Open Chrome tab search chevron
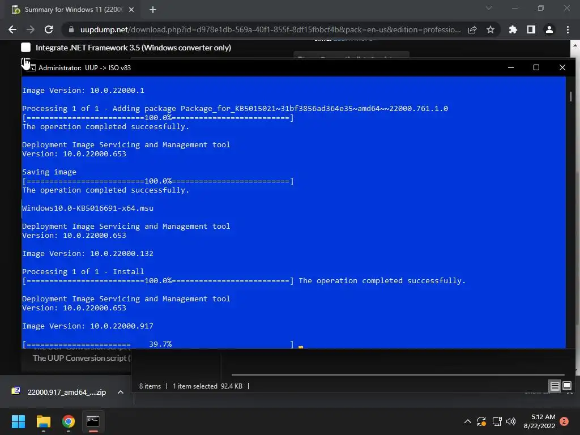The image size is (580, 435). [489, 8]
